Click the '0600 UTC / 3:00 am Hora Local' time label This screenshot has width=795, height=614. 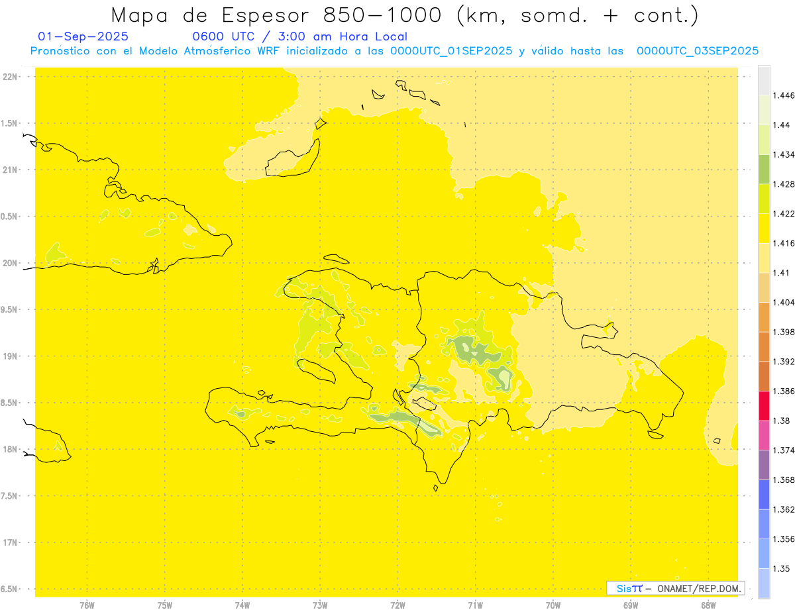[x=299, y=36]
